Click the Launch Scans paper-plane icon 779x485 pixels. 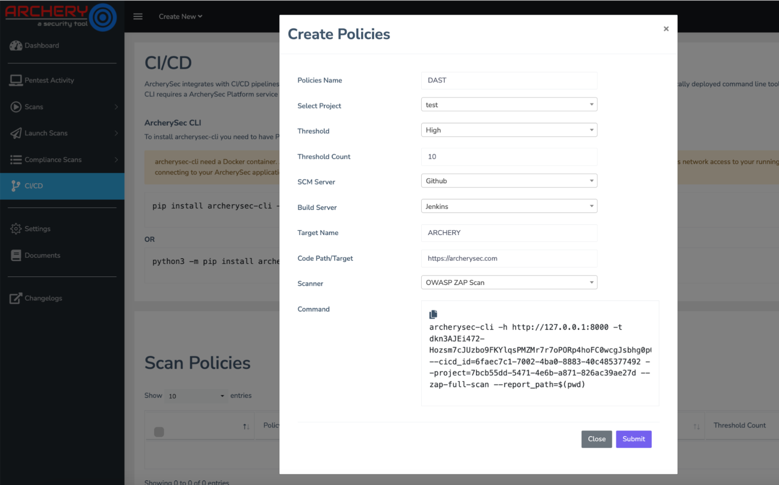(x=16, y=133)
